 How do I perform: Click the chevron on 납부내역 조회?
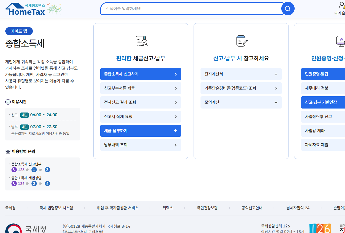176,145
